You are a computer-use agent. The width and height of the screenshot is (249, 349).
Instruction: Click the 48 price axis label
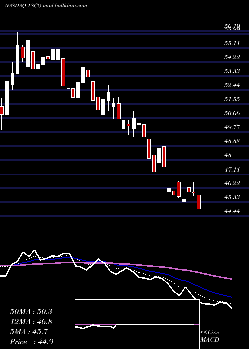coord(228,155)
